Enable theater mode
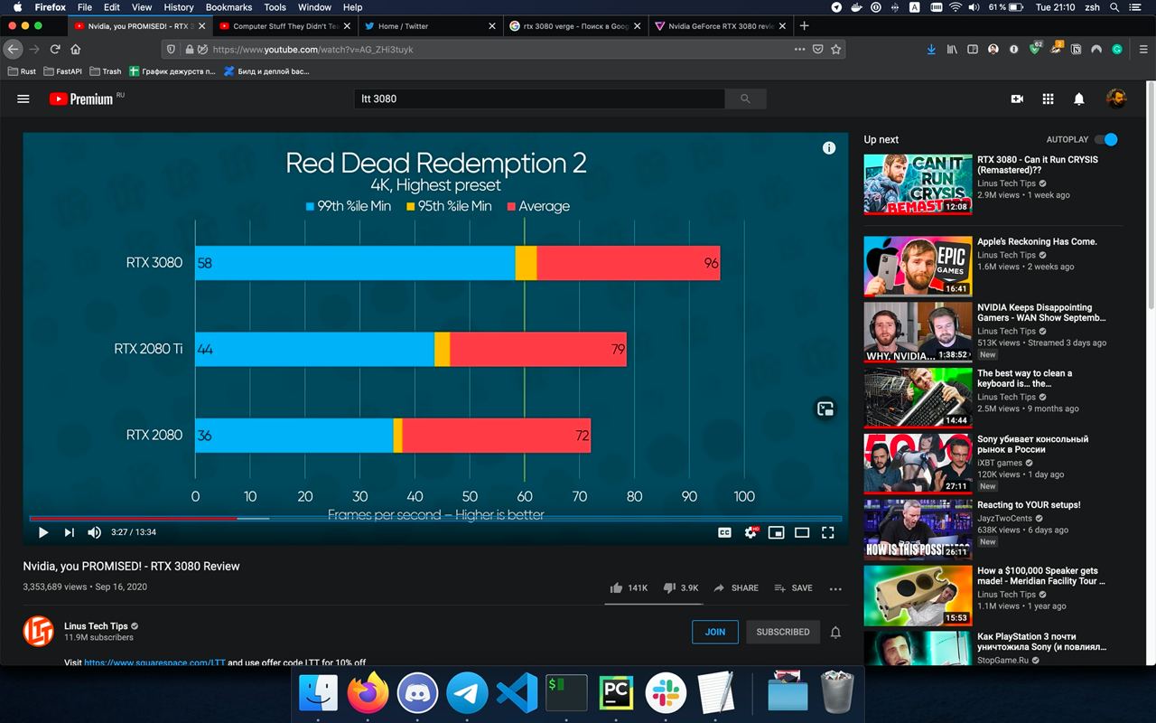The width and height of the screenshot is (1156, 723). (801, 532)
